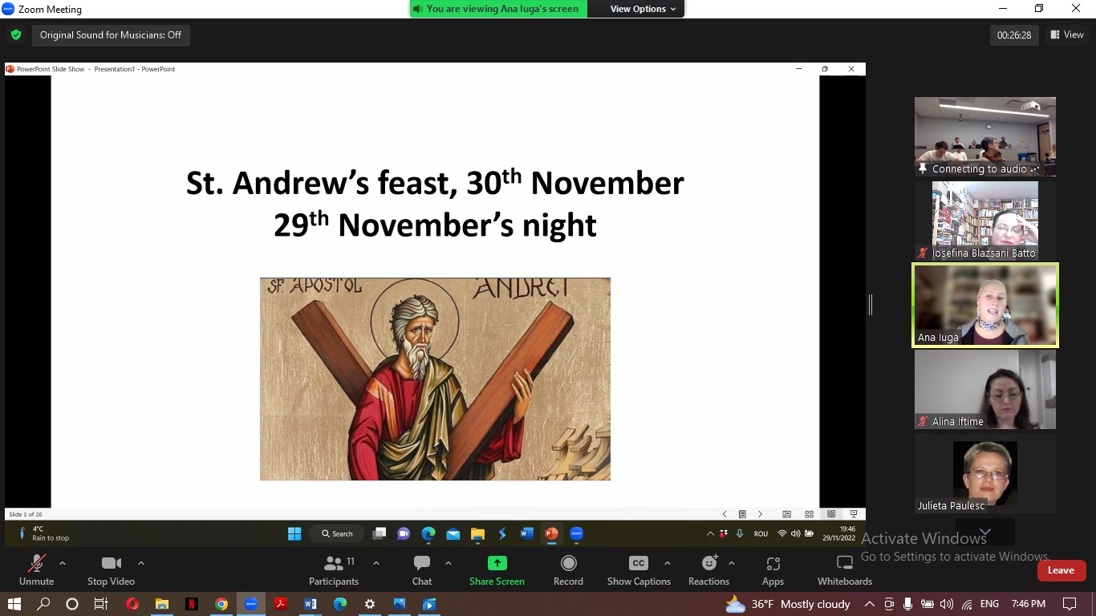Open video options arrow beside Stop Video
The width and height of the screenshot is (1096, 616).
(141, 563)
